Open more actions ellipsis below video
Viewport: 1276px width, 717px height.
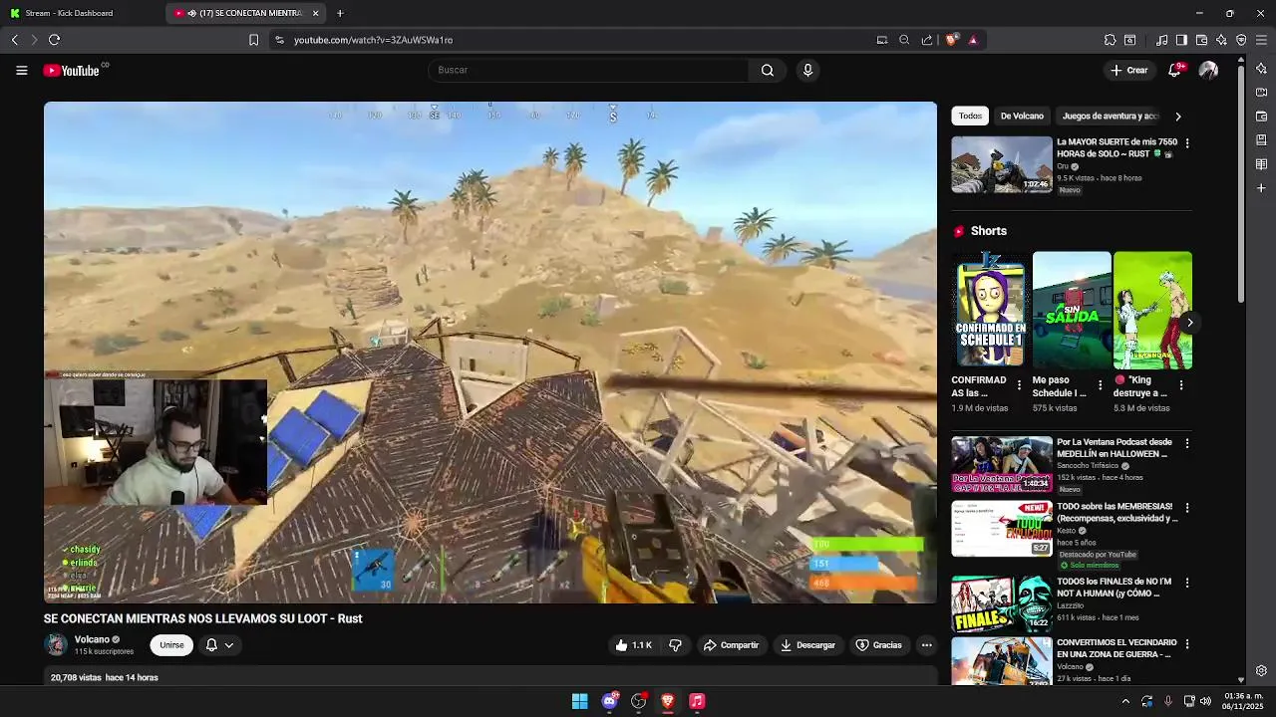[926, 645]
